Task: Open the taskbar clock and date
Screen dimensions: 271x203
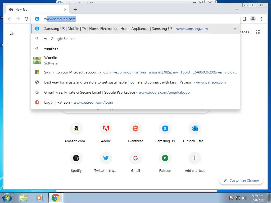Action: tap(258, 198)
